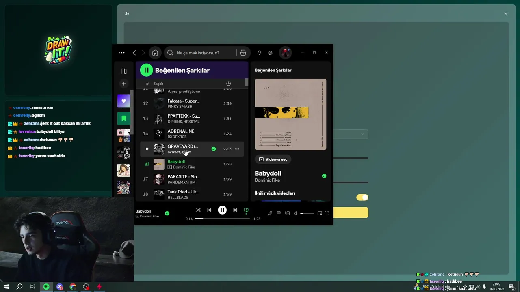The image size is (520, 292).
Task: Play the GRAVEYARD track via row play arrow
Action: point(147,149)
